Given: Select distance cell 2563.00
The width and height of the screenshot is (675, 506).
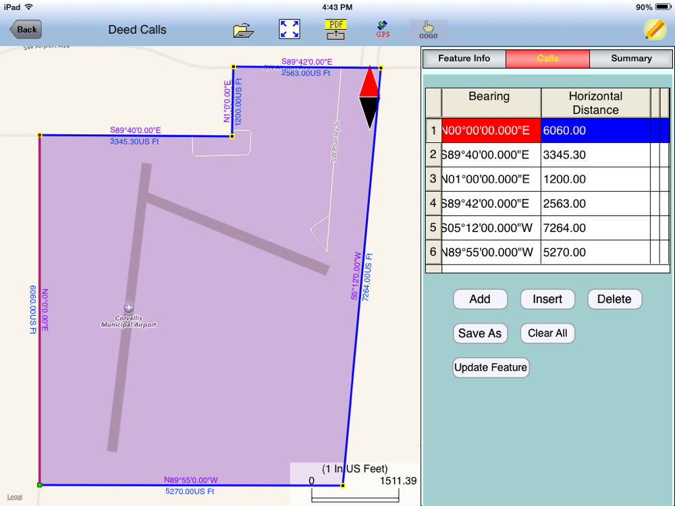Looking at the screenshot, I should [x=595, y=204].
